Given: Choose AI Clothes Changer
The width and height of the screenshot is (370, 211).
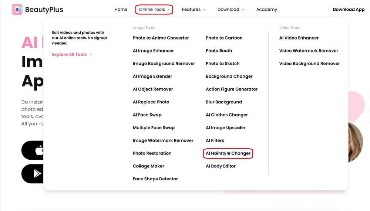Looking at the screenshot, I should pyautogui.click(x=226, y=115).
